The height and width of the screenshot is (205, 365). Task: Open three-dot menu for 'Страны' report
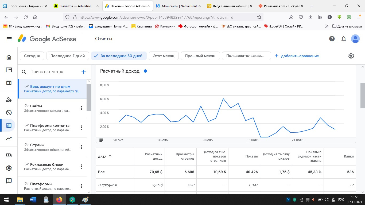81,147
